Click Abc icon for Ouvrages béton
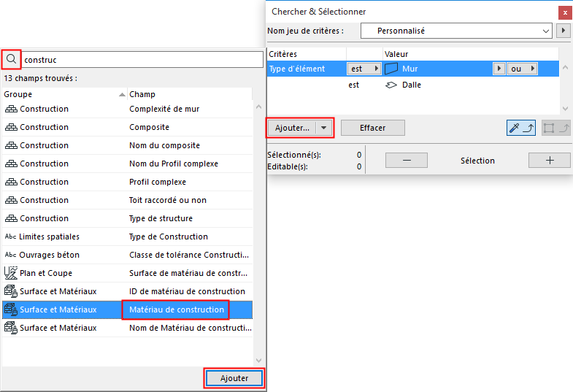Image resolution: width=573 pixels, height=392 pixels. pos(10,255)
